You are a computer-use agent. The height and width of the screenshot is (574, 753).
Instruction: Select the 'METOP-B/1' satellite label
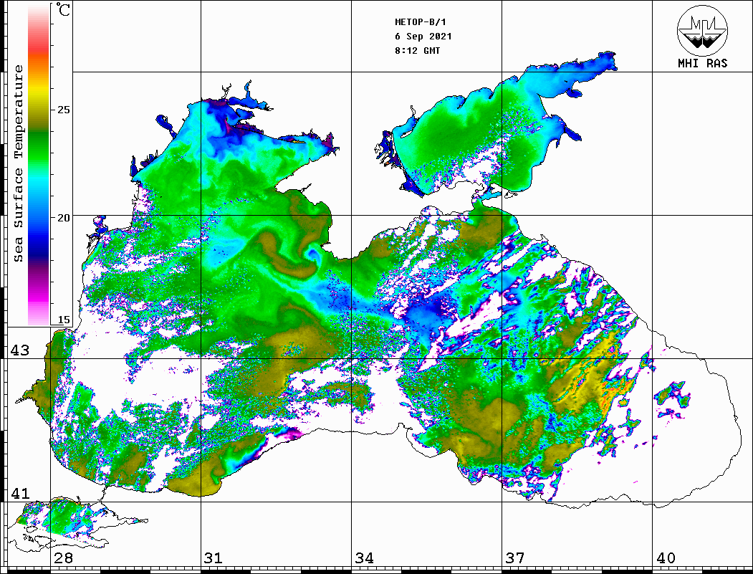click(420, 22)
